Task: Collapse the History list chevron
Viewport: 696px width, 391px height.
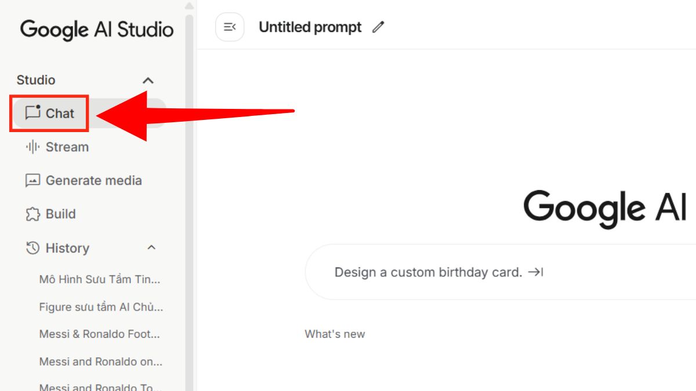Action: [x=151, y=248]
